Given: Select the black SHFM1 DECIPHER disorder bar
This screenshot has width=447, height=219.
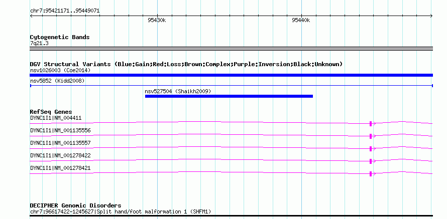Looking at the screenshot, I should click(231, 216).
